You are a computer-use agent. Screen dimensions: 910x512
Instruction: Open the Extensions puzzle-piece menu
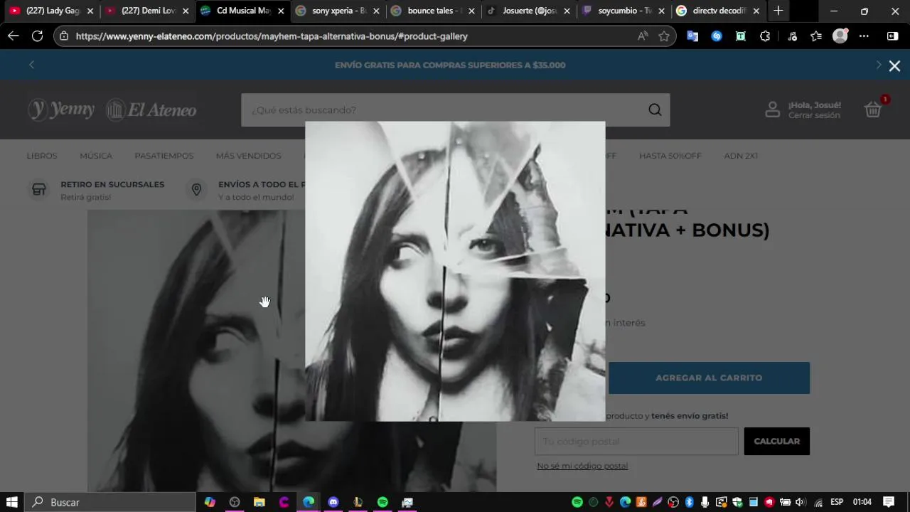click(x=765, y=36)
